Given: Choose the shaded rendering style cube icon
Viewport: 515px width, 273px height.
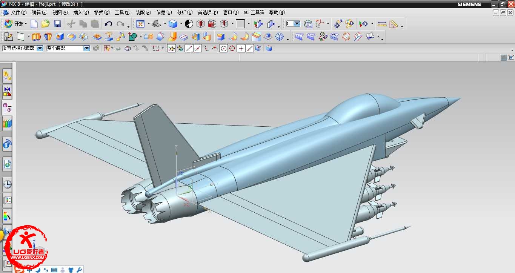Looking at the screenshot, I should point(173,24).
